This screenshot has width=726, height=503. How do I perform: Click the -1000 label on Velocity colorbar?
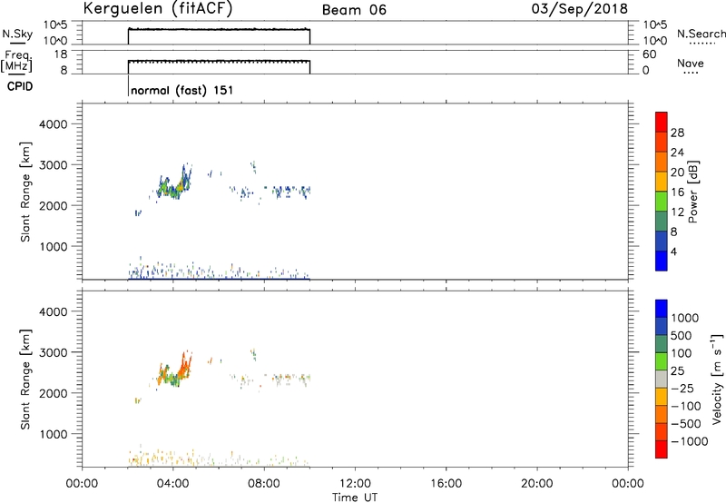tap(690, 441)
